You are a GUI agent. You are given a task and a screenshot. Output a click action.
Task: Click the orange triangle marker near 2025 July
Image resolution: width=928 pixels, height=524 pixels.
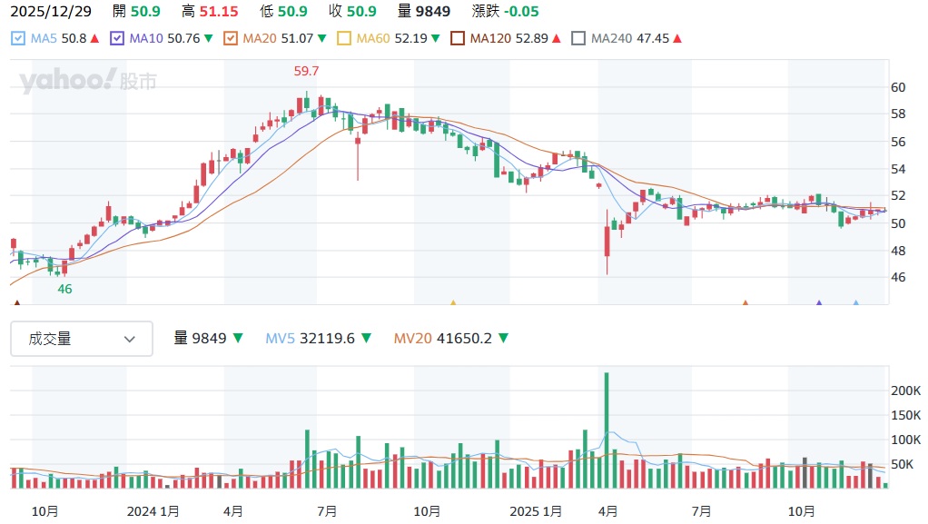coord(745,303)
